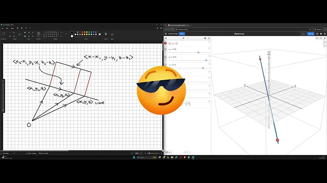Open the Desmos graph settings wrench
This screenshot has height=183, width=327.
(324, 38)
